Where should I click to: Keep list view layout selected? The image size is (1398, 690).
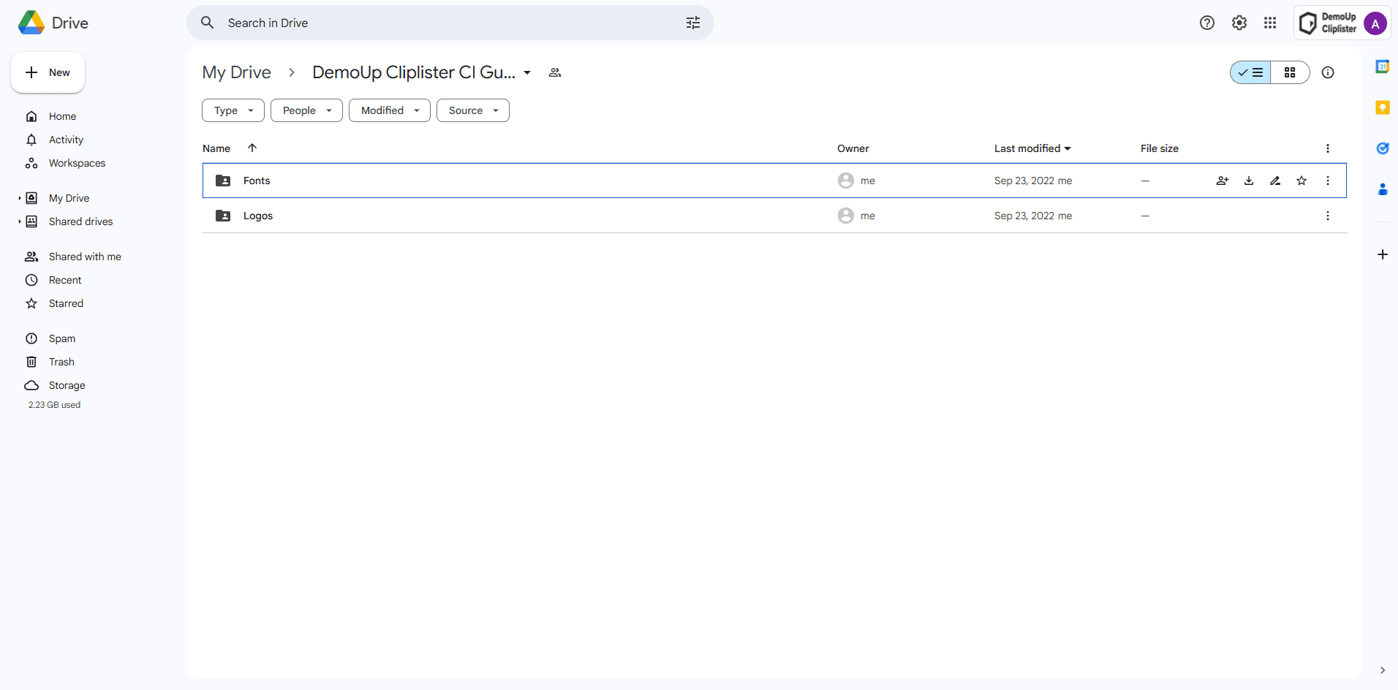(x=1250, y=72)
